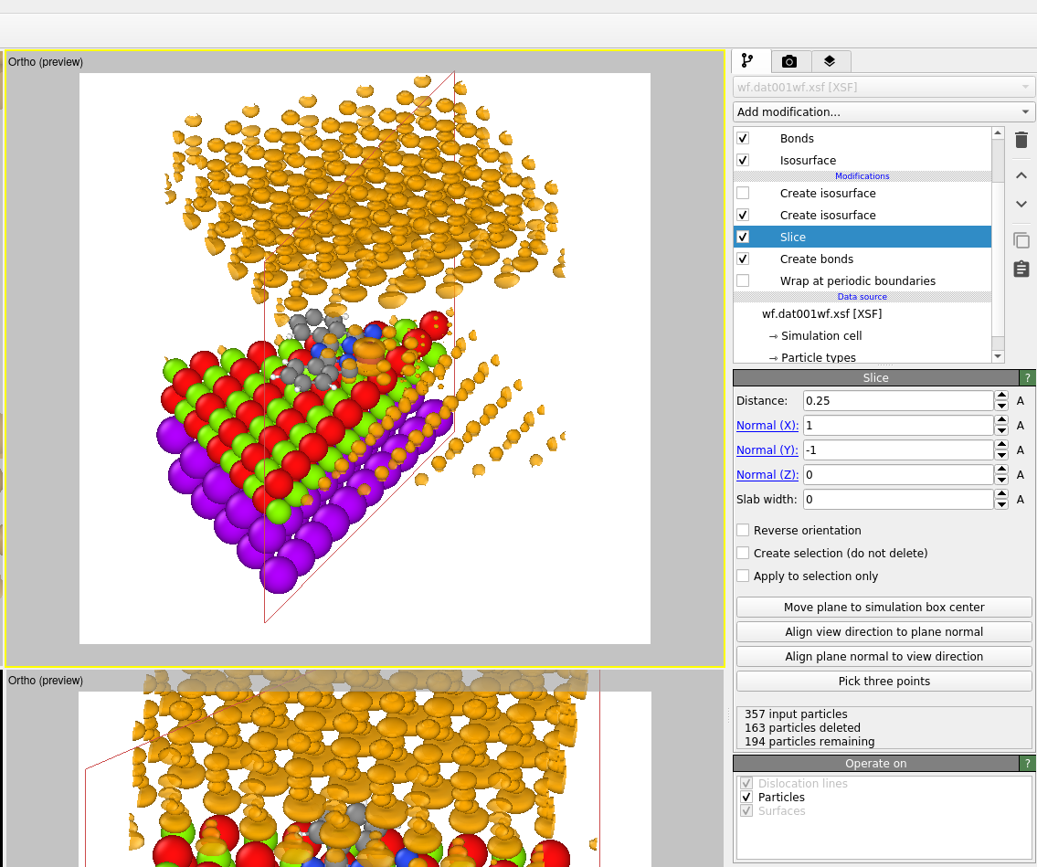Open the Ortho viewport caption menu

coord(45,62)
